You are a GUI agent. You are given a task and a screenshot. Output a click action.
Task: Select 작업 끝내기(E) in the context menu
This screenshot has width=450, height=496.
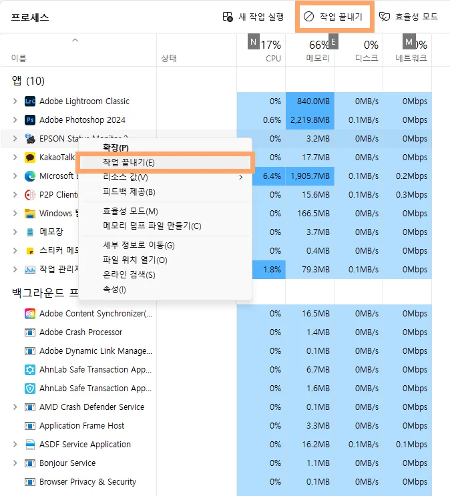pyautogui.click(x=165, y=163)
